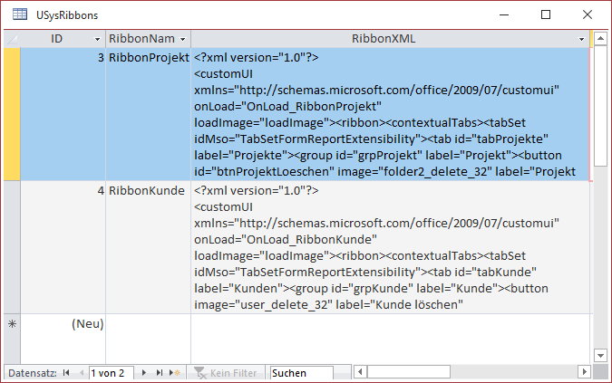Click the RibbonKunde name cell
Screen dimensions: 612x383
149,247
